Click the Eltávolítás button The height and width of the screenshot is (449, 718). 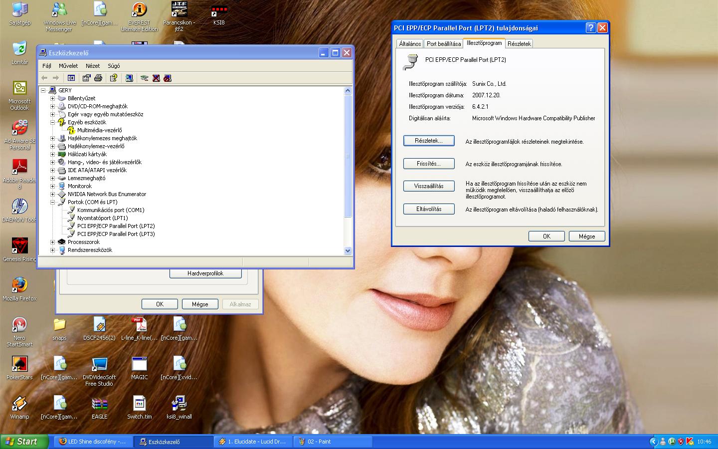[x=429, y=209]
